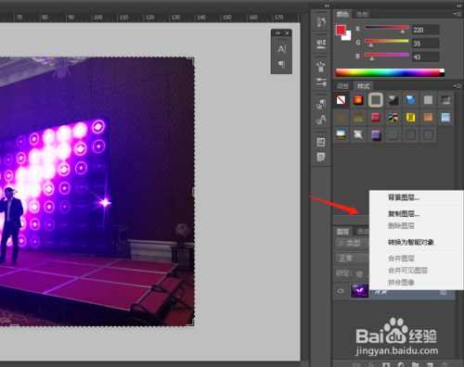Apply the multicolor abstract pattern style
The height and width of the screenshot is (367, 464).
click(x=393, y=117)
